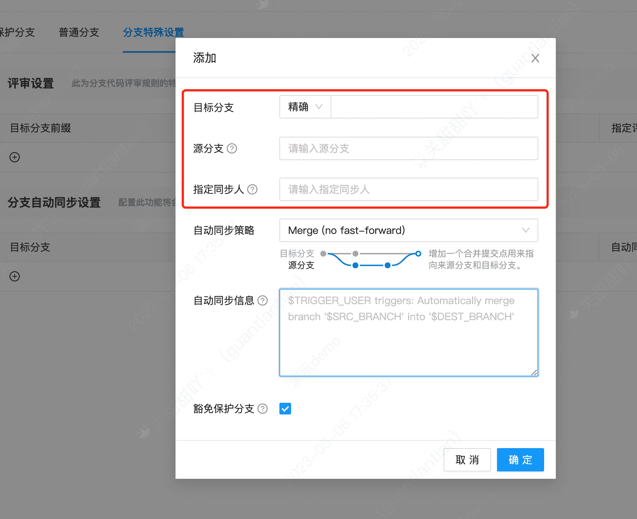The height and width of the screenshot is (519, 637).
Task: Open the Merge (no fast-forward) strategy dropdown
Action: [408, 230]
